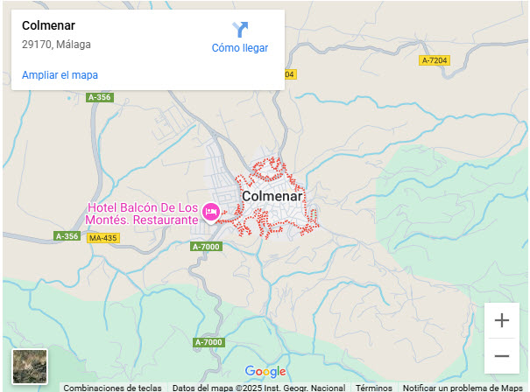Click Notificar un problema de Maps

463,388
